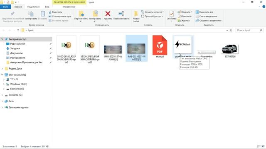Viewport: 266px width, 149px height.
Task: Collapse the ribbon with chevron arrow
Action: coord(259,7)
